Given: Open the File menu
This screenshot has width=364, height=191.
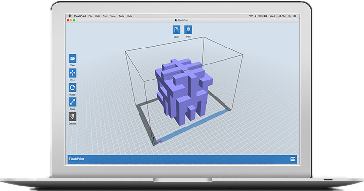Looking at the screenshot, I should click(x=90, y=16).
